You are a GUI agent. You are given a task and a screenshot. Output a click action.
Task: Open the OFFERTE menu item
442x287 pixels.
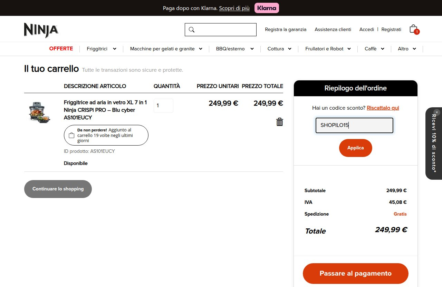pyautogui.click(x=61, y=49)
